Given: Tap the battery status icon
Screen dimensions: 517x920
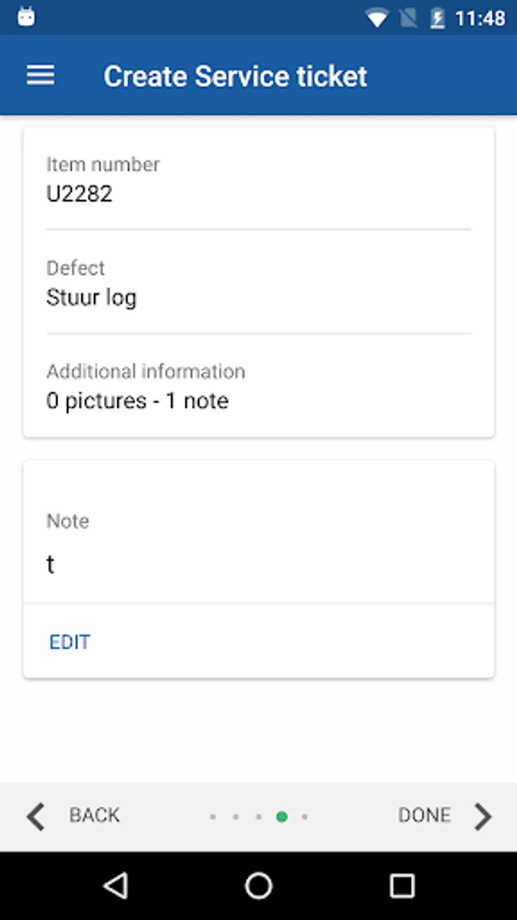Looking at the screenshot, I should point(437,18).
